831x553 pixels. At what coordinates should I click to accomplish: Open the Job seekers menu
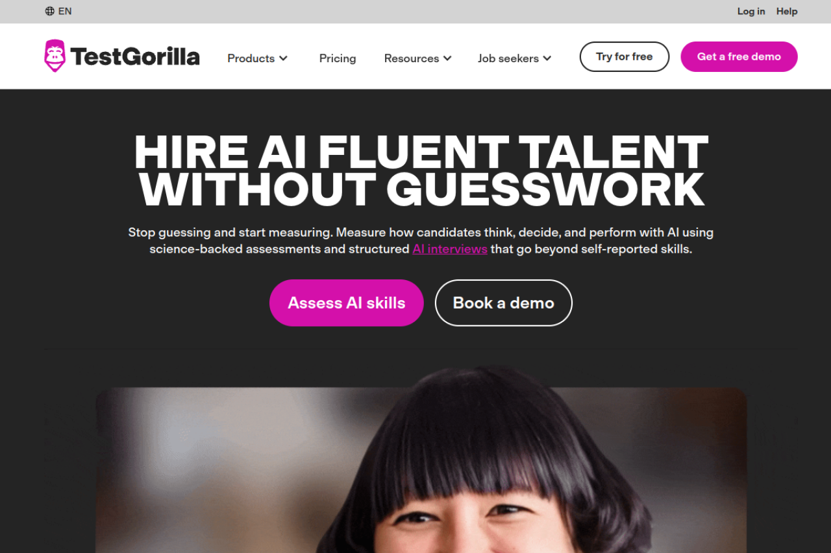tap(514, 58)
